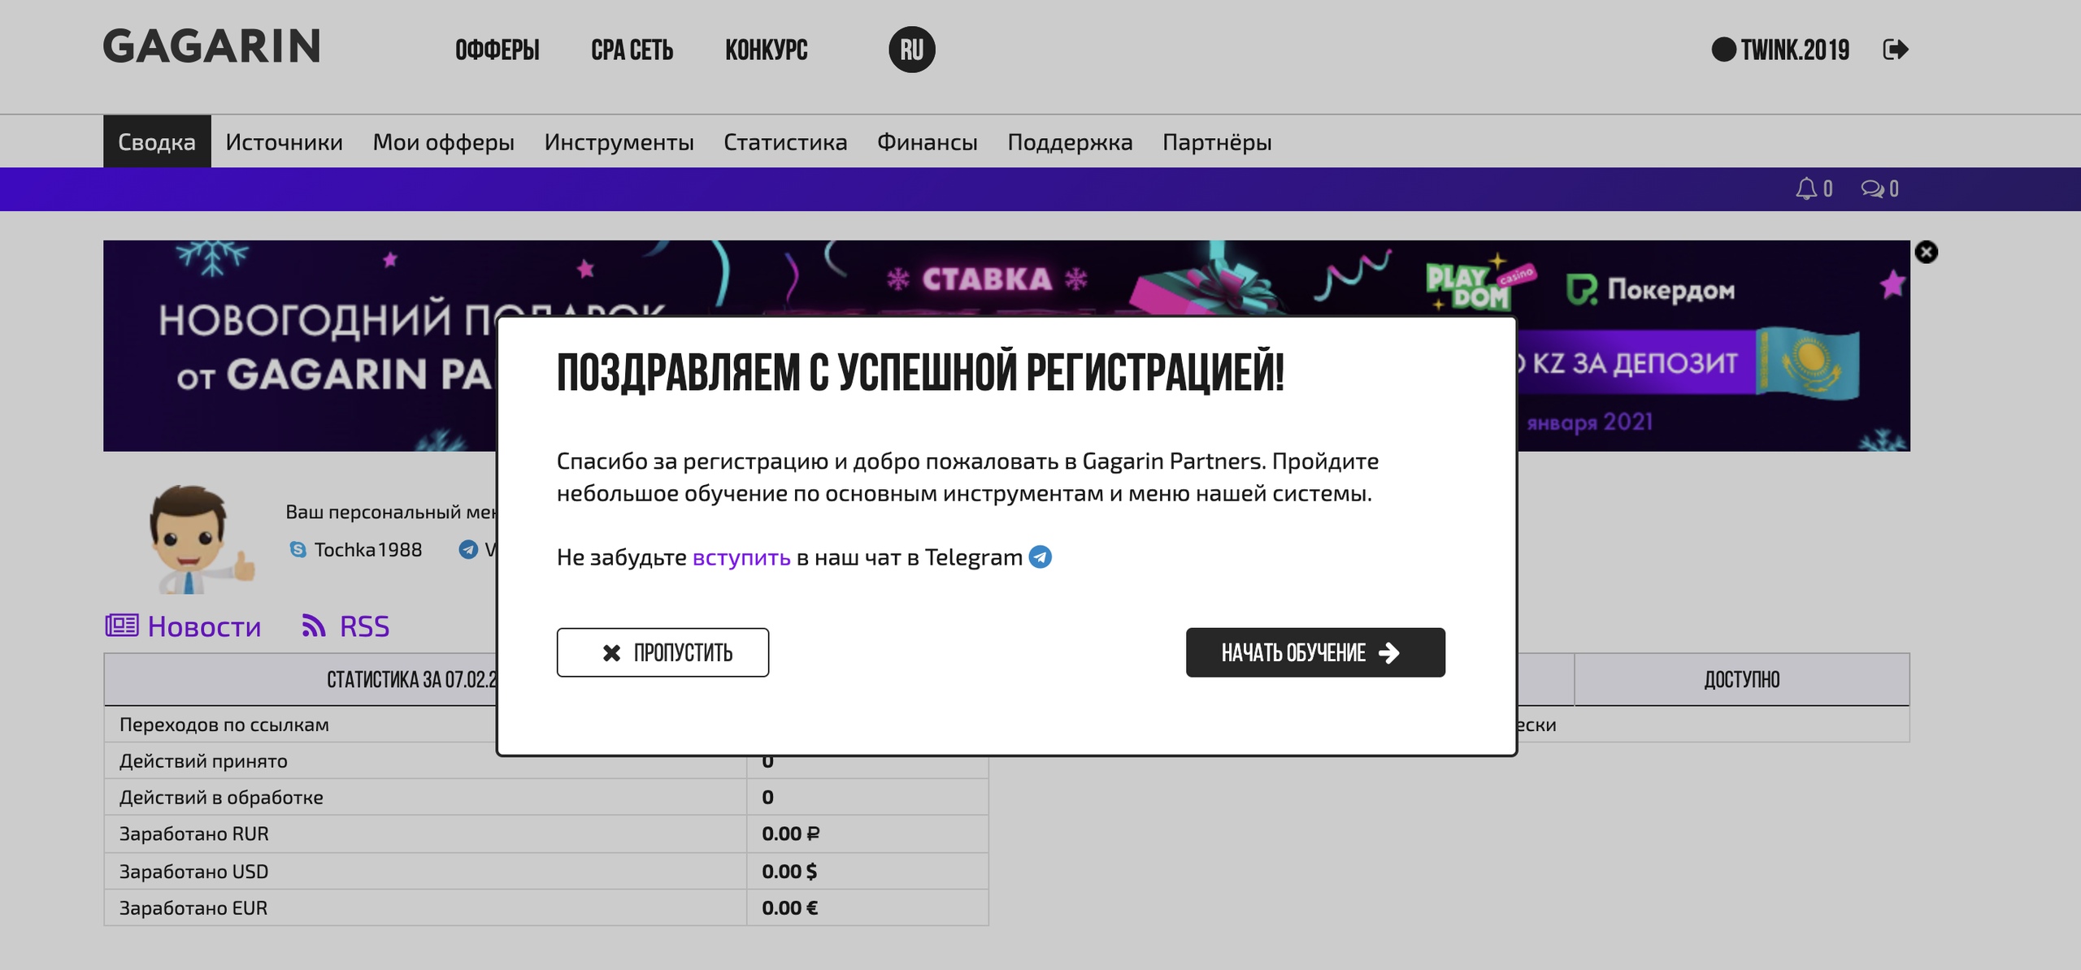Click the RSS feed icon

pyautogui.click(x=314, y=626)
